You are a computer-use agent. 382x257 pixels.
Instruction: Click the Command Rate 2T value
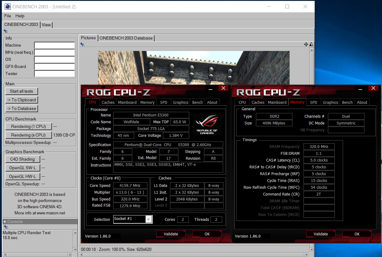pyautogui.click(x=319, y=194)
